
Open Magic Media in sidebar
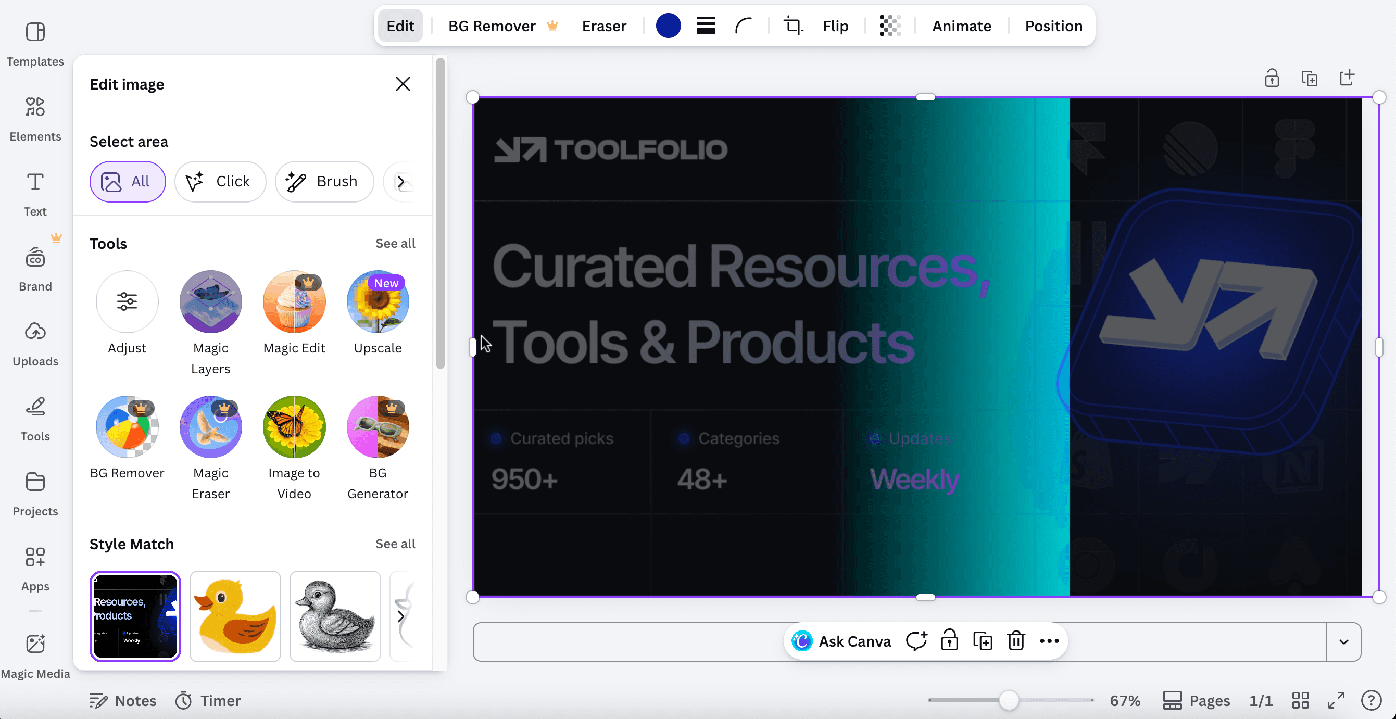tap(35, 655)
